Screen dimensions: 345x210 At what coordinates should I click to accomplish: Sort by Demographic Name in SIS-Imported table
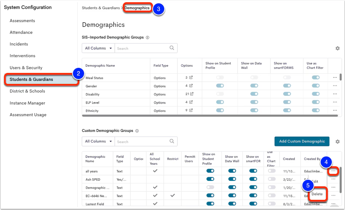(x=100, y=66)
